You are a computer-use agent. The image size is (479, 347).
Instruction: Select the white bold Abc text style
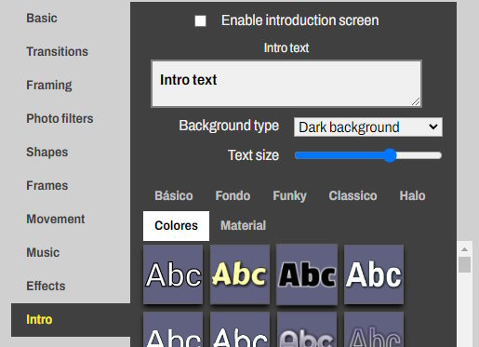click(x=374, y=274)
